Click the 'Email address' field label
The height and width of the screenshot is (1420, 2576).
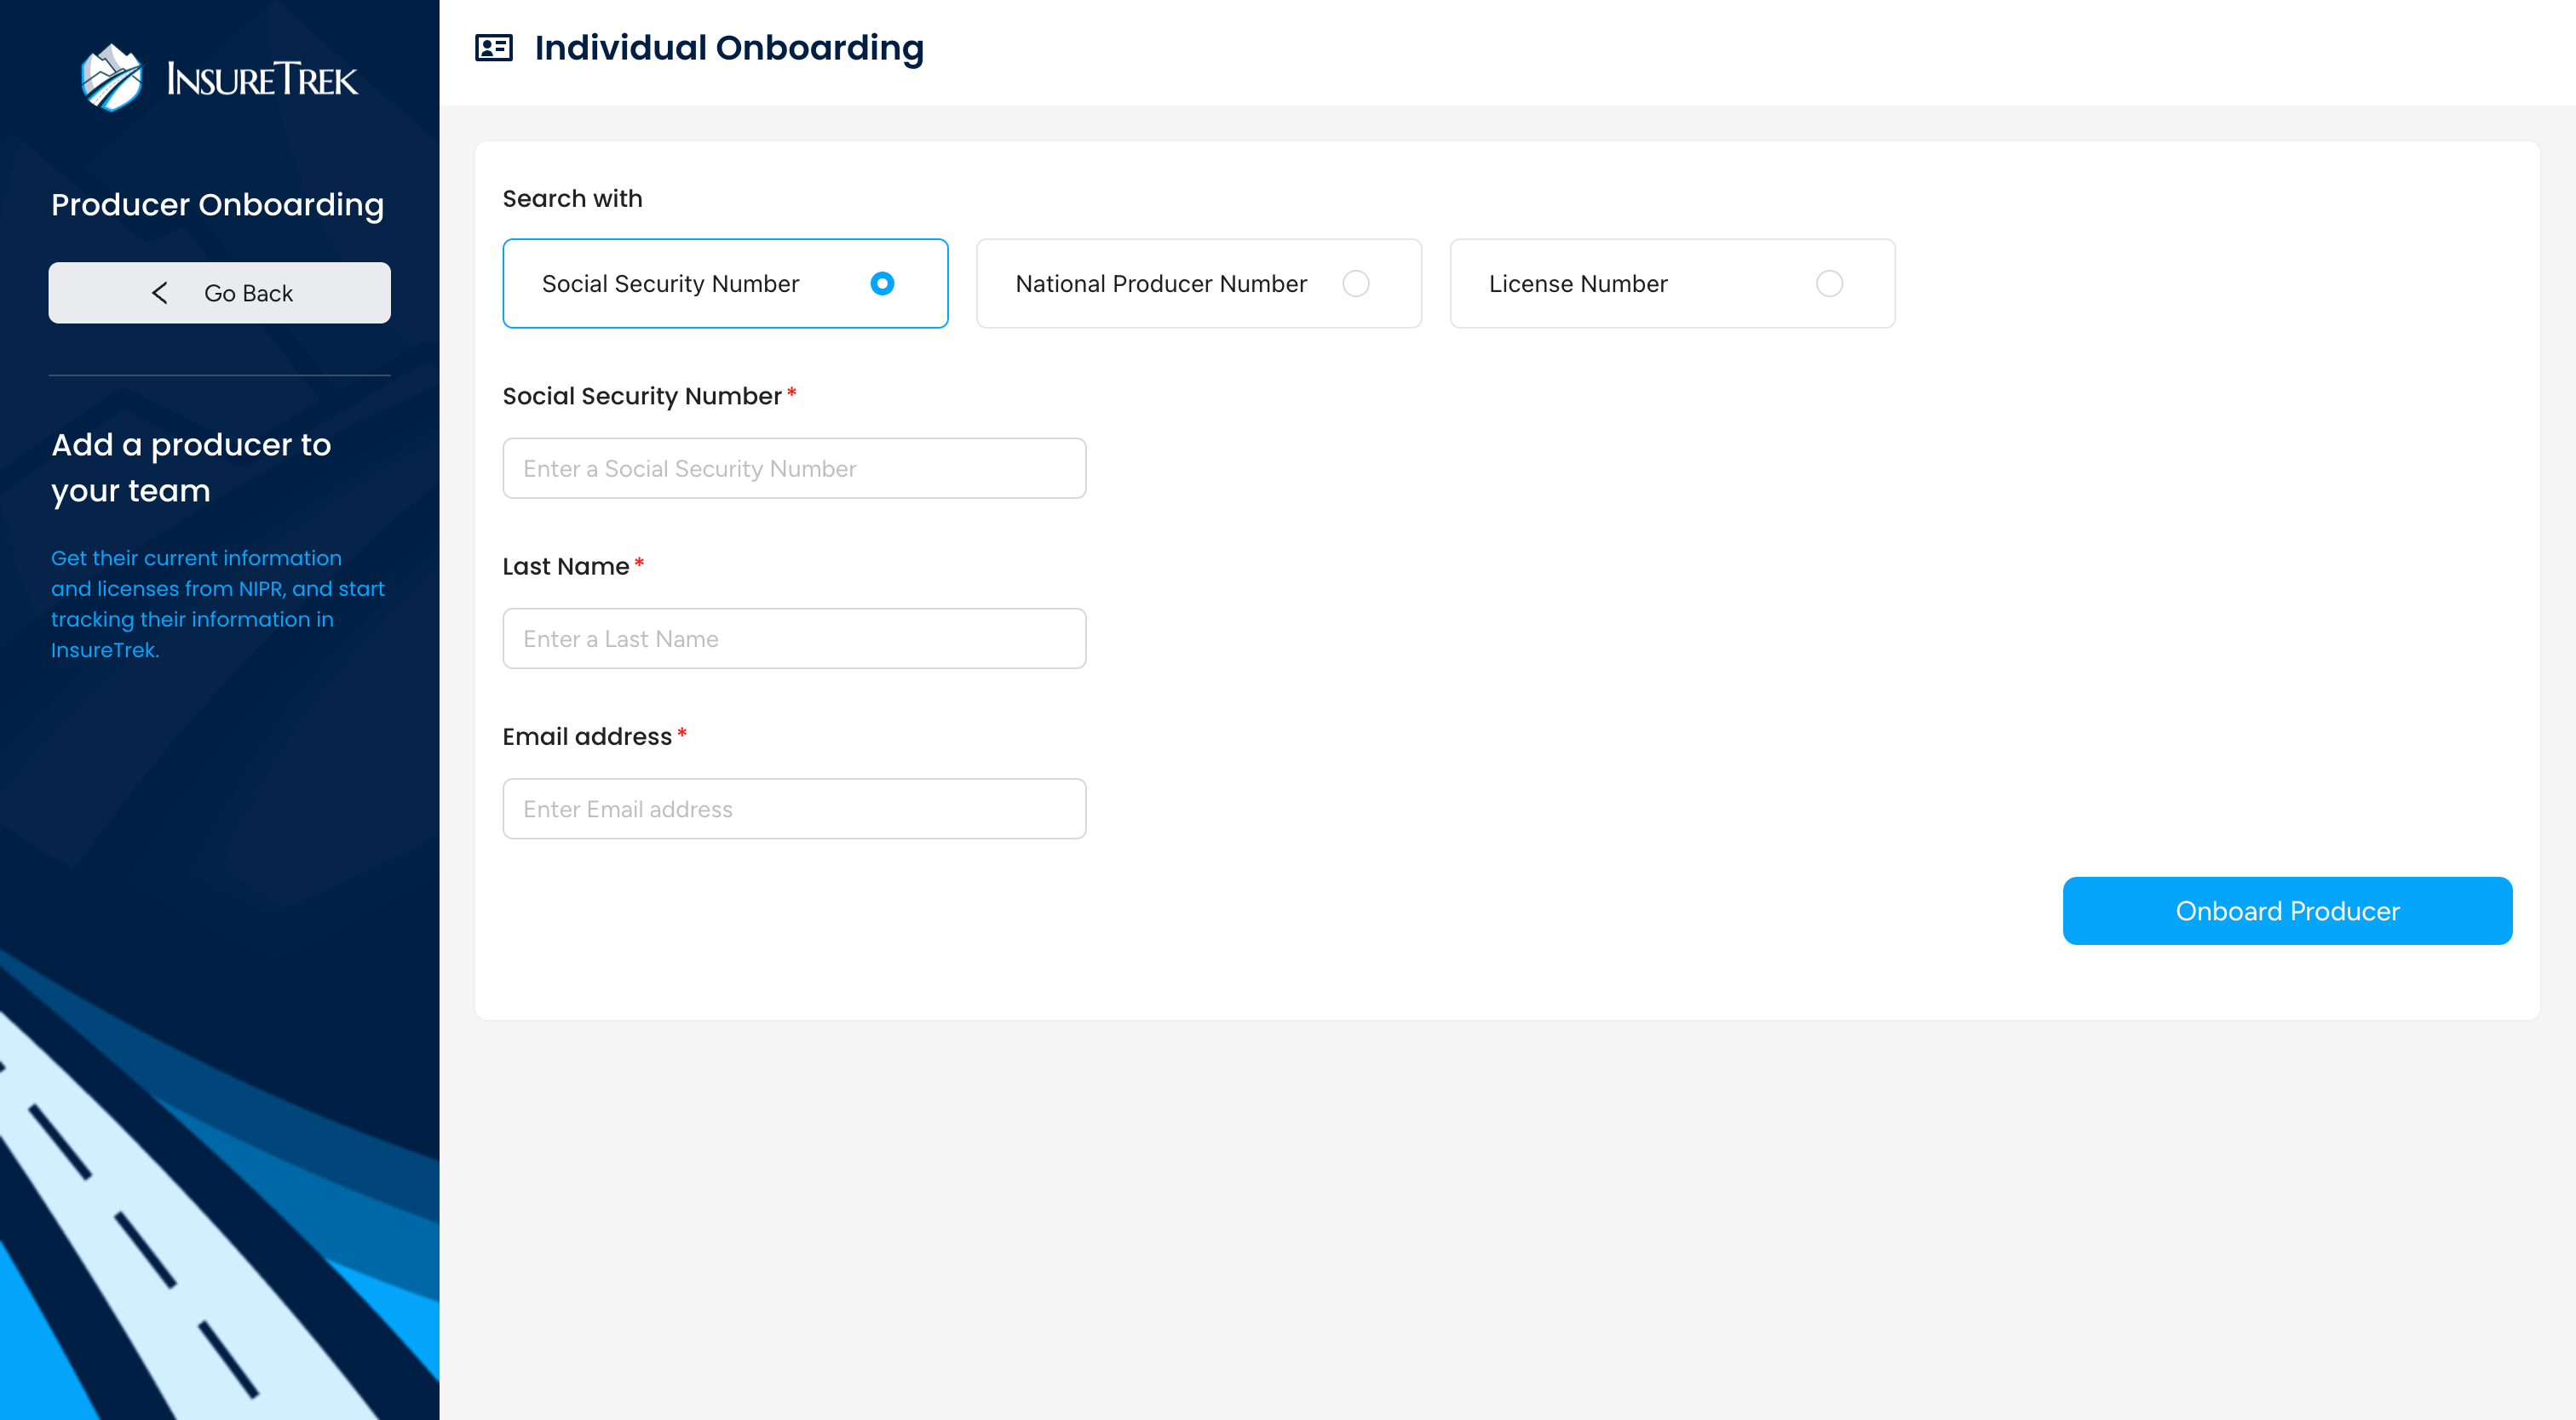pos(587,736)
